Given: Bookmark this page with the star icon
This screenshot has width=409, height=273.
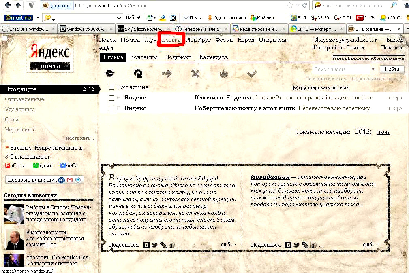Looking at the screenshot, I should (289, 6).
